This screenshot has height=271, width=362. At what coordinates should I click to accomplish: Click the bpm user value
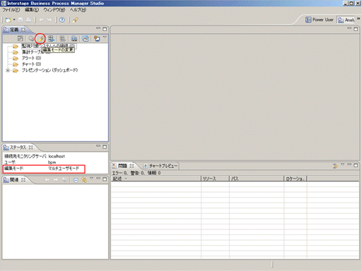(x=52, y=162)
